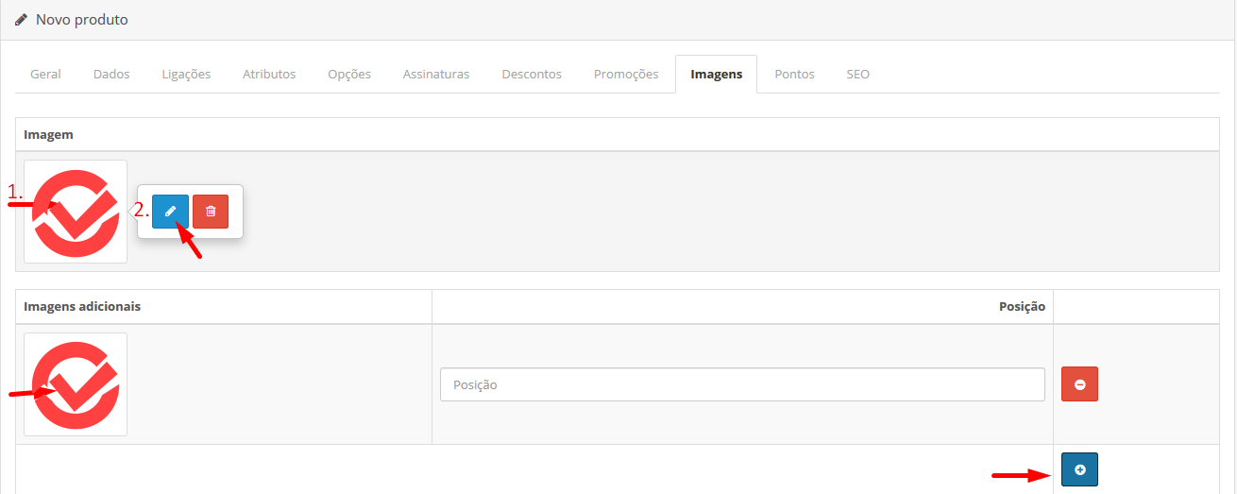The image size is (1237, 494).
Task: Go to the Ligações tab
Action: click(186, 74)
